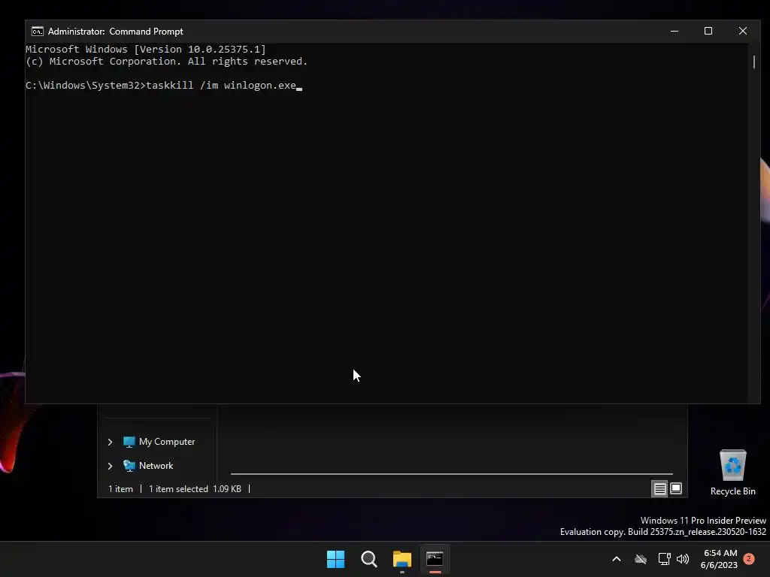This screenshot has width=770, height=577.
Task: Click the Command Prompt vertical scrollbar thumb
Action: (753, 62)
